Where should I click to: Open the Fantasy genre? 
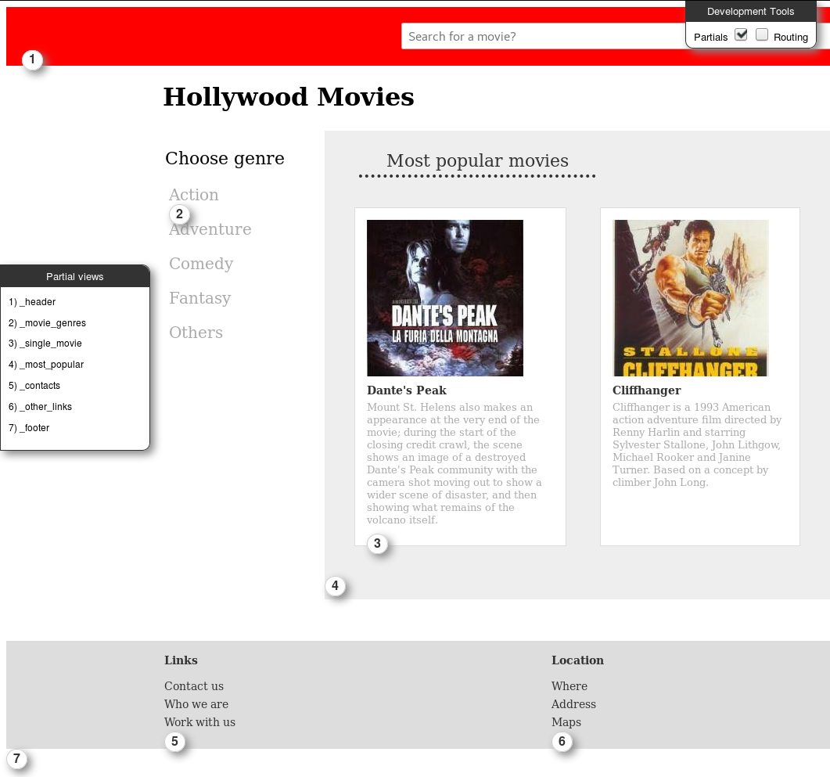(200, 298)
